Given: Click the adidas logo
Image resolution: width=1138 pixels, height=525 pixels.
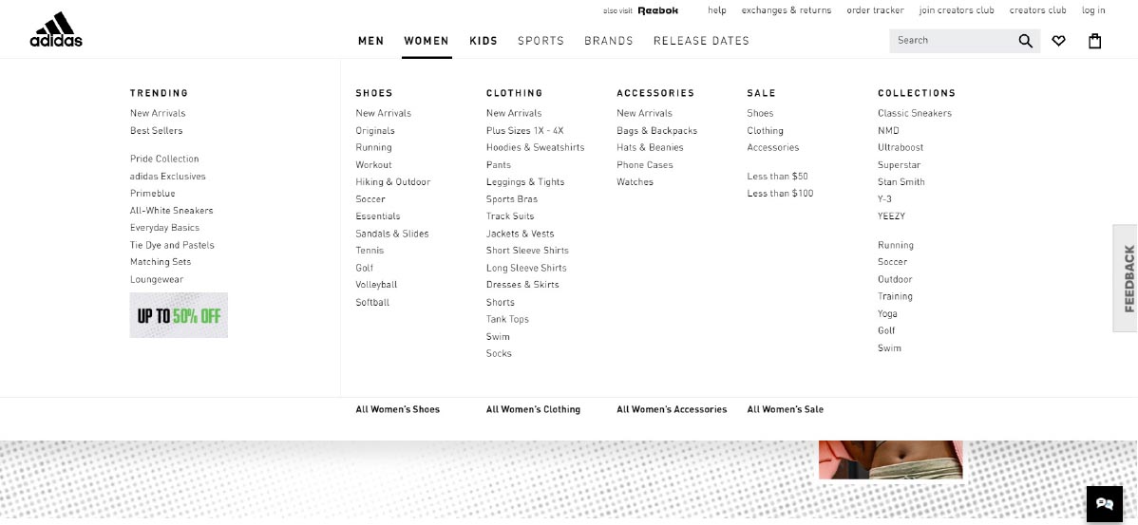Looking at the screenshot, I should [56, 29].
